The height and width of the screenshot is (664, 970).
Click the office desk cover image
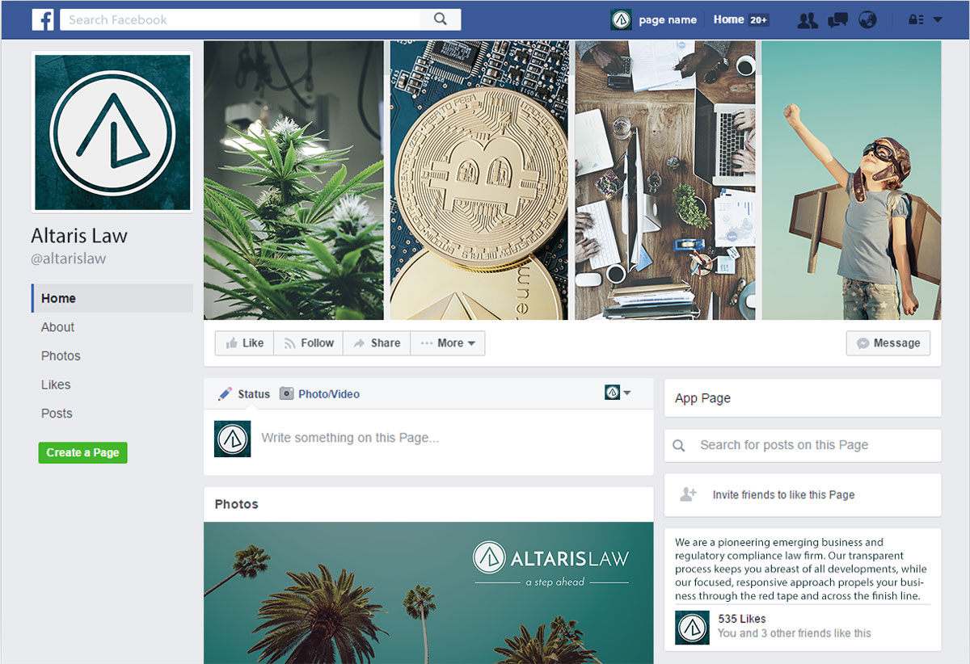pyautogui.click(x=665, y=180)
